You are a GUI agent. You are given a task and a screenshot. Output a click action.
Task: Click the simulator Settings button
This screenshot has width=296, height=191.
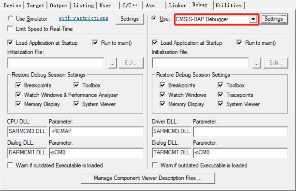[130, 19]
